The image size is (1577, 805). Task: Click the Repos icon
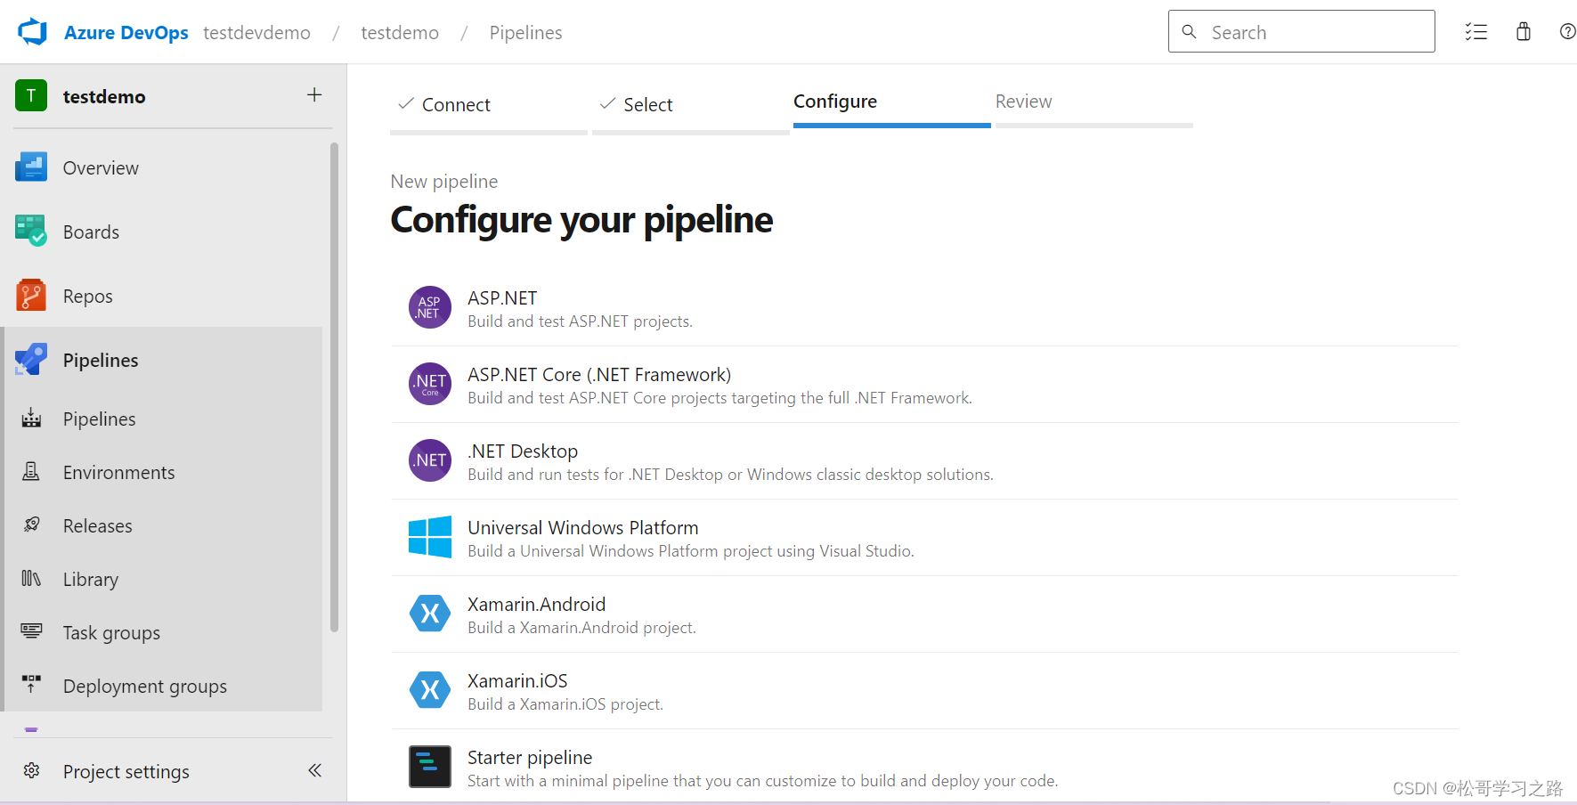(31, 295)
